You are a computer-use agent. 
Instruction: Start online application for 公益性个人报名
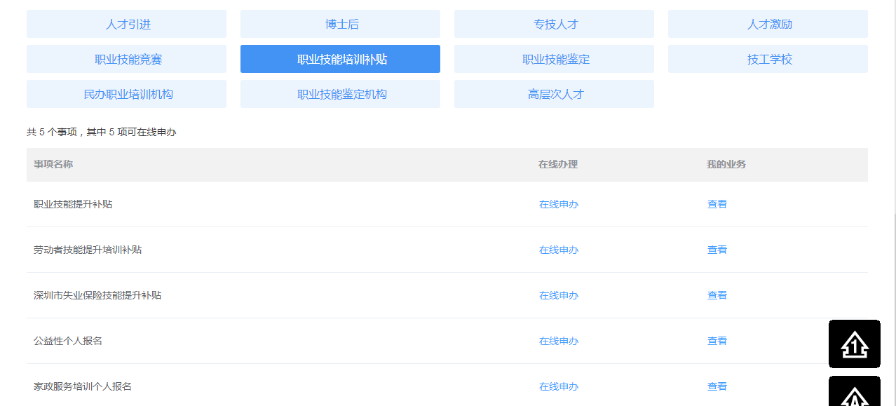[x=558, y=341]
